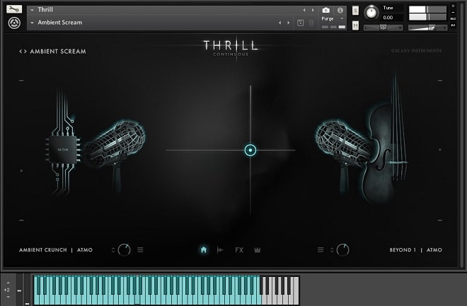Image resolution: width=467 pixels, height=306 pixels.
Task: Click the pan slider in header
Action: coord(383,28)
